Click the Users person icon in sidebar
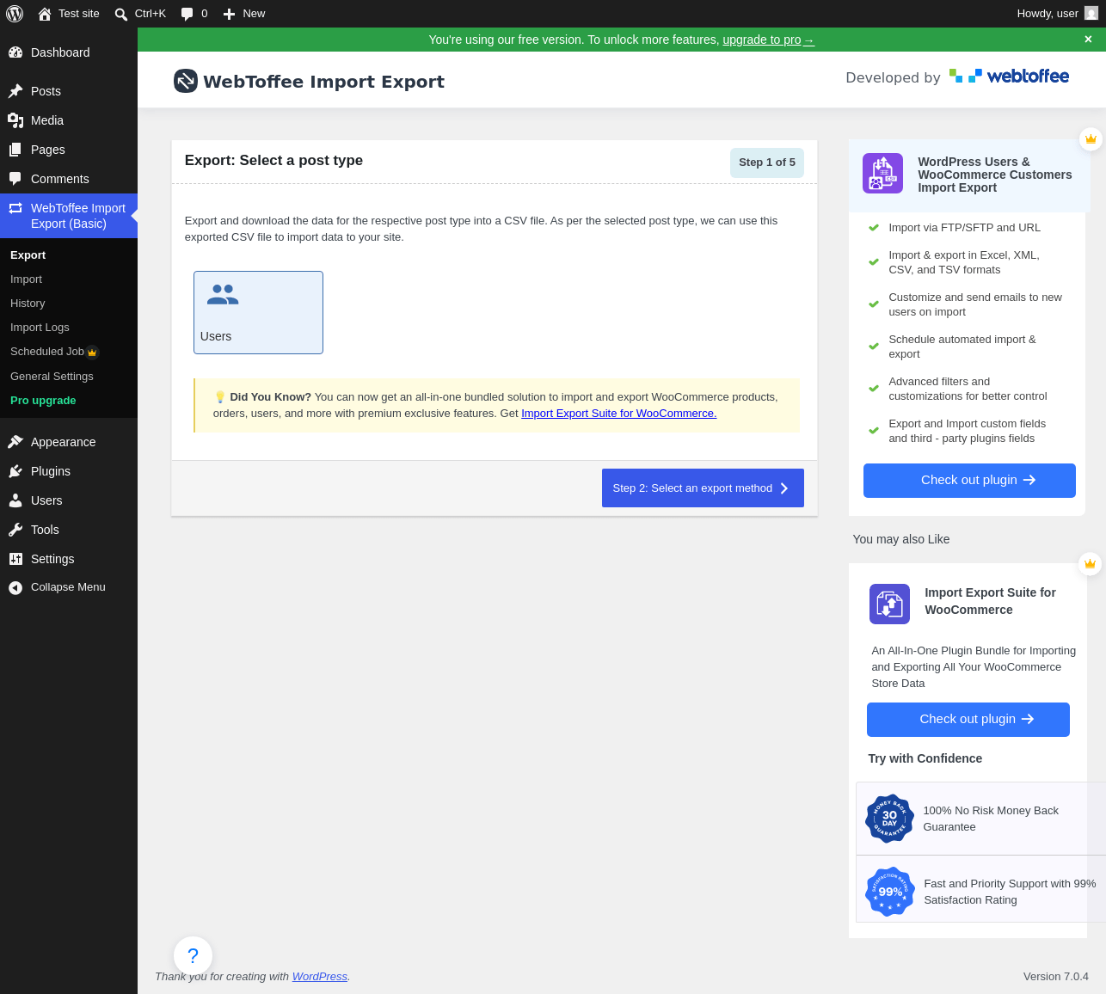This screenshot has width=1106, height=994. [15, 500]
